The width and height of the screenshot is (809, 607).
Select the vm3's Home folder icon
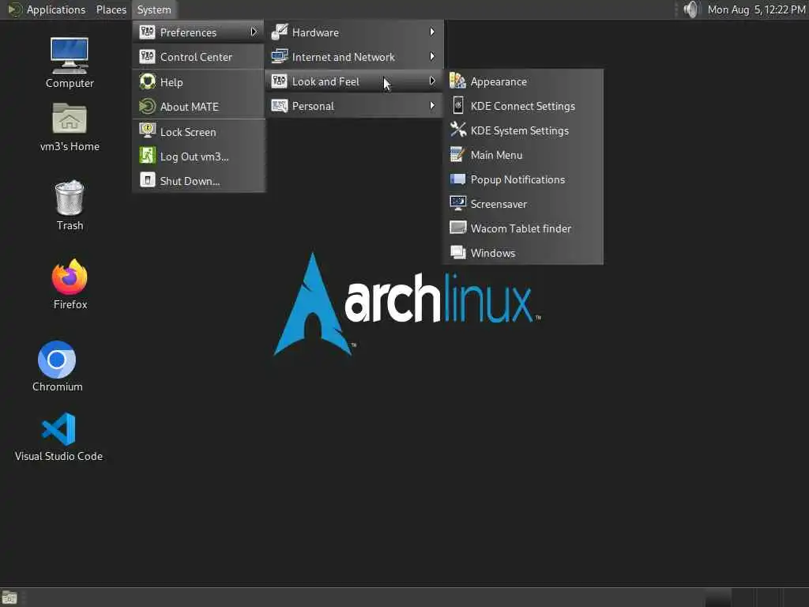[70, 127]
